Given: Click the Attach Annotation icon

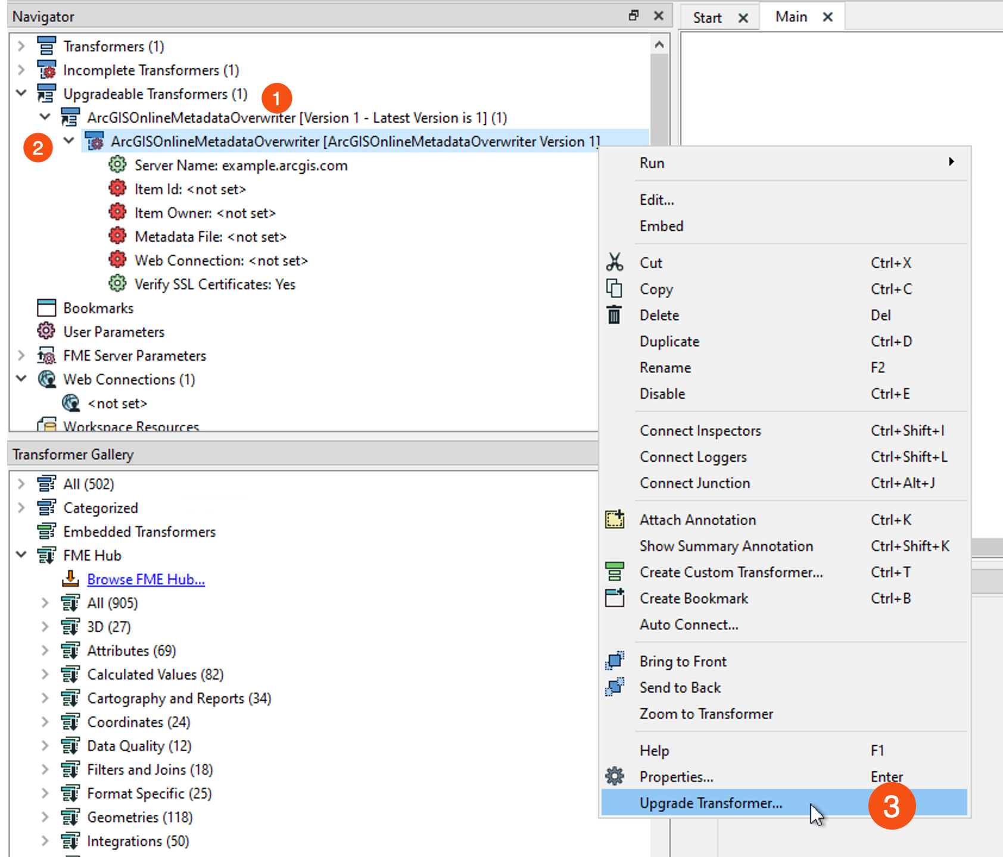Looking at the screenshot, I should (x=615, y=520).
